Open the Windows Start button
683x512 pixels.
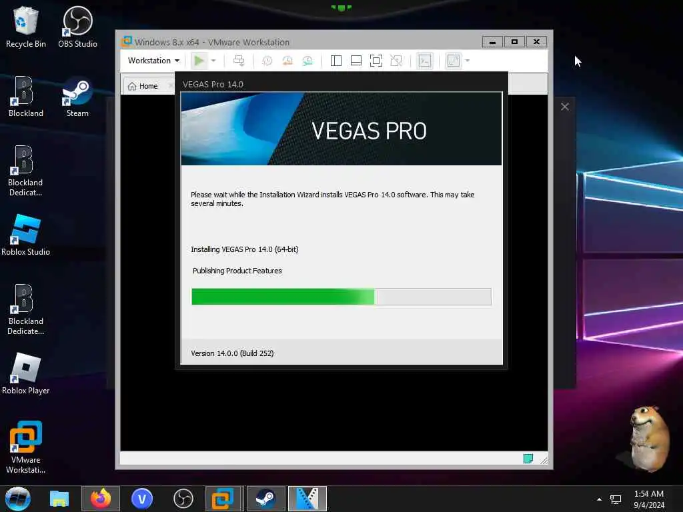point(18,499)
